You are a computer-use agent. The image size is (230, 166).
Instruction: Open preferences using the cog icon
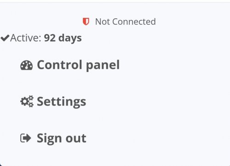pyautogui.click(x=27, y=101)
